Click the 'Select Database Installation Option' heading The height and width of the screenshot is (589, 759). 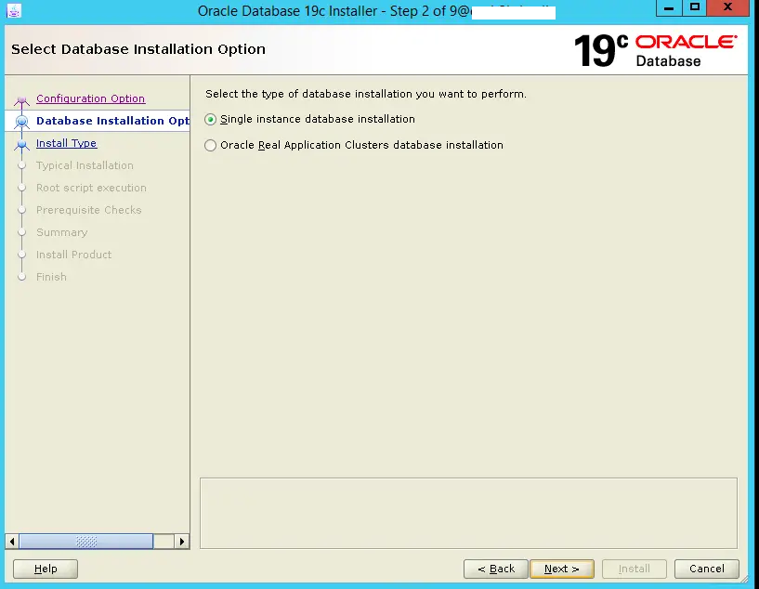[x=138, y=49]
